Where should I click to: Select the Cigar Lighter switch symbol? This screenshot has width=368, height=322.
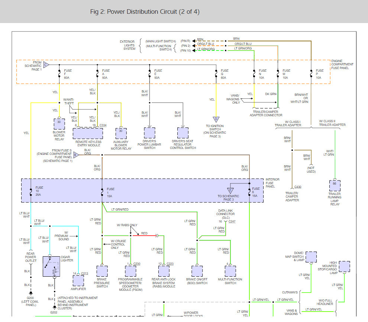[x=51, y=266]
